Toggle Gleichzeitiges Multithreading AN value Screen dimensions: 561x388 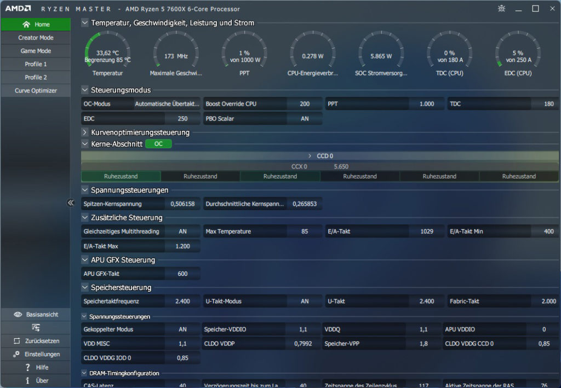(182, 231)
